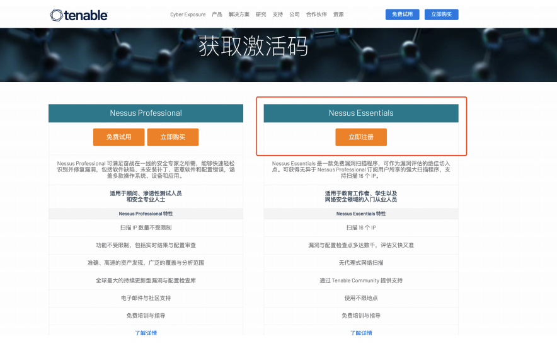Click the Nessus Essentials 特性 subheading

361,214
